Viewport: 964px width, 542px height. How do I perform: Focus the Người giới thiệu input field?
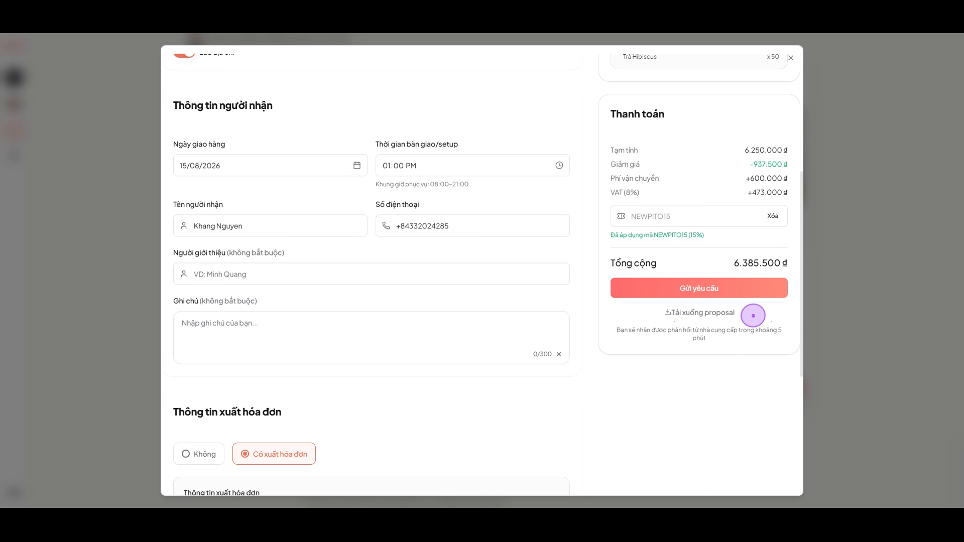[372, 274]
